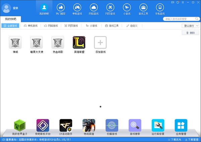Click the speaker notification icon
The height and width of the screenshot is (142, 201).
pyautogui.click(x=4, y=140)
